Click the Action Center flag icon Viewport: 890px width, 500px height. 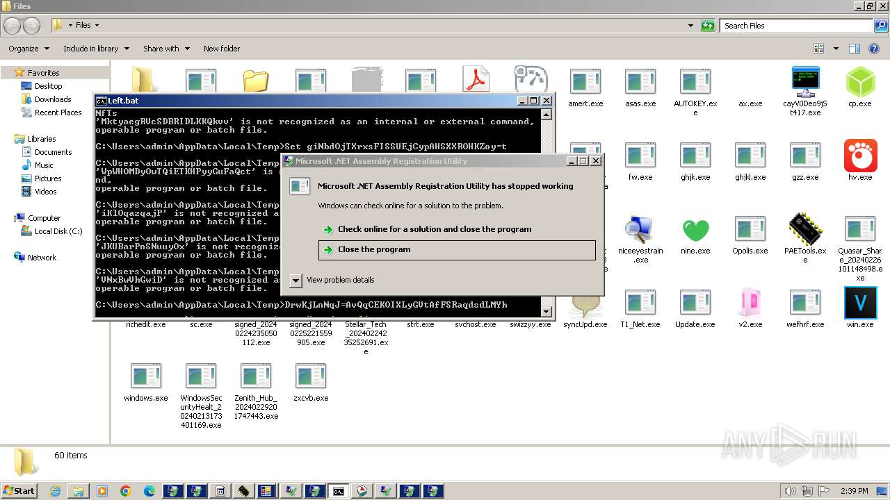(825, 491)
